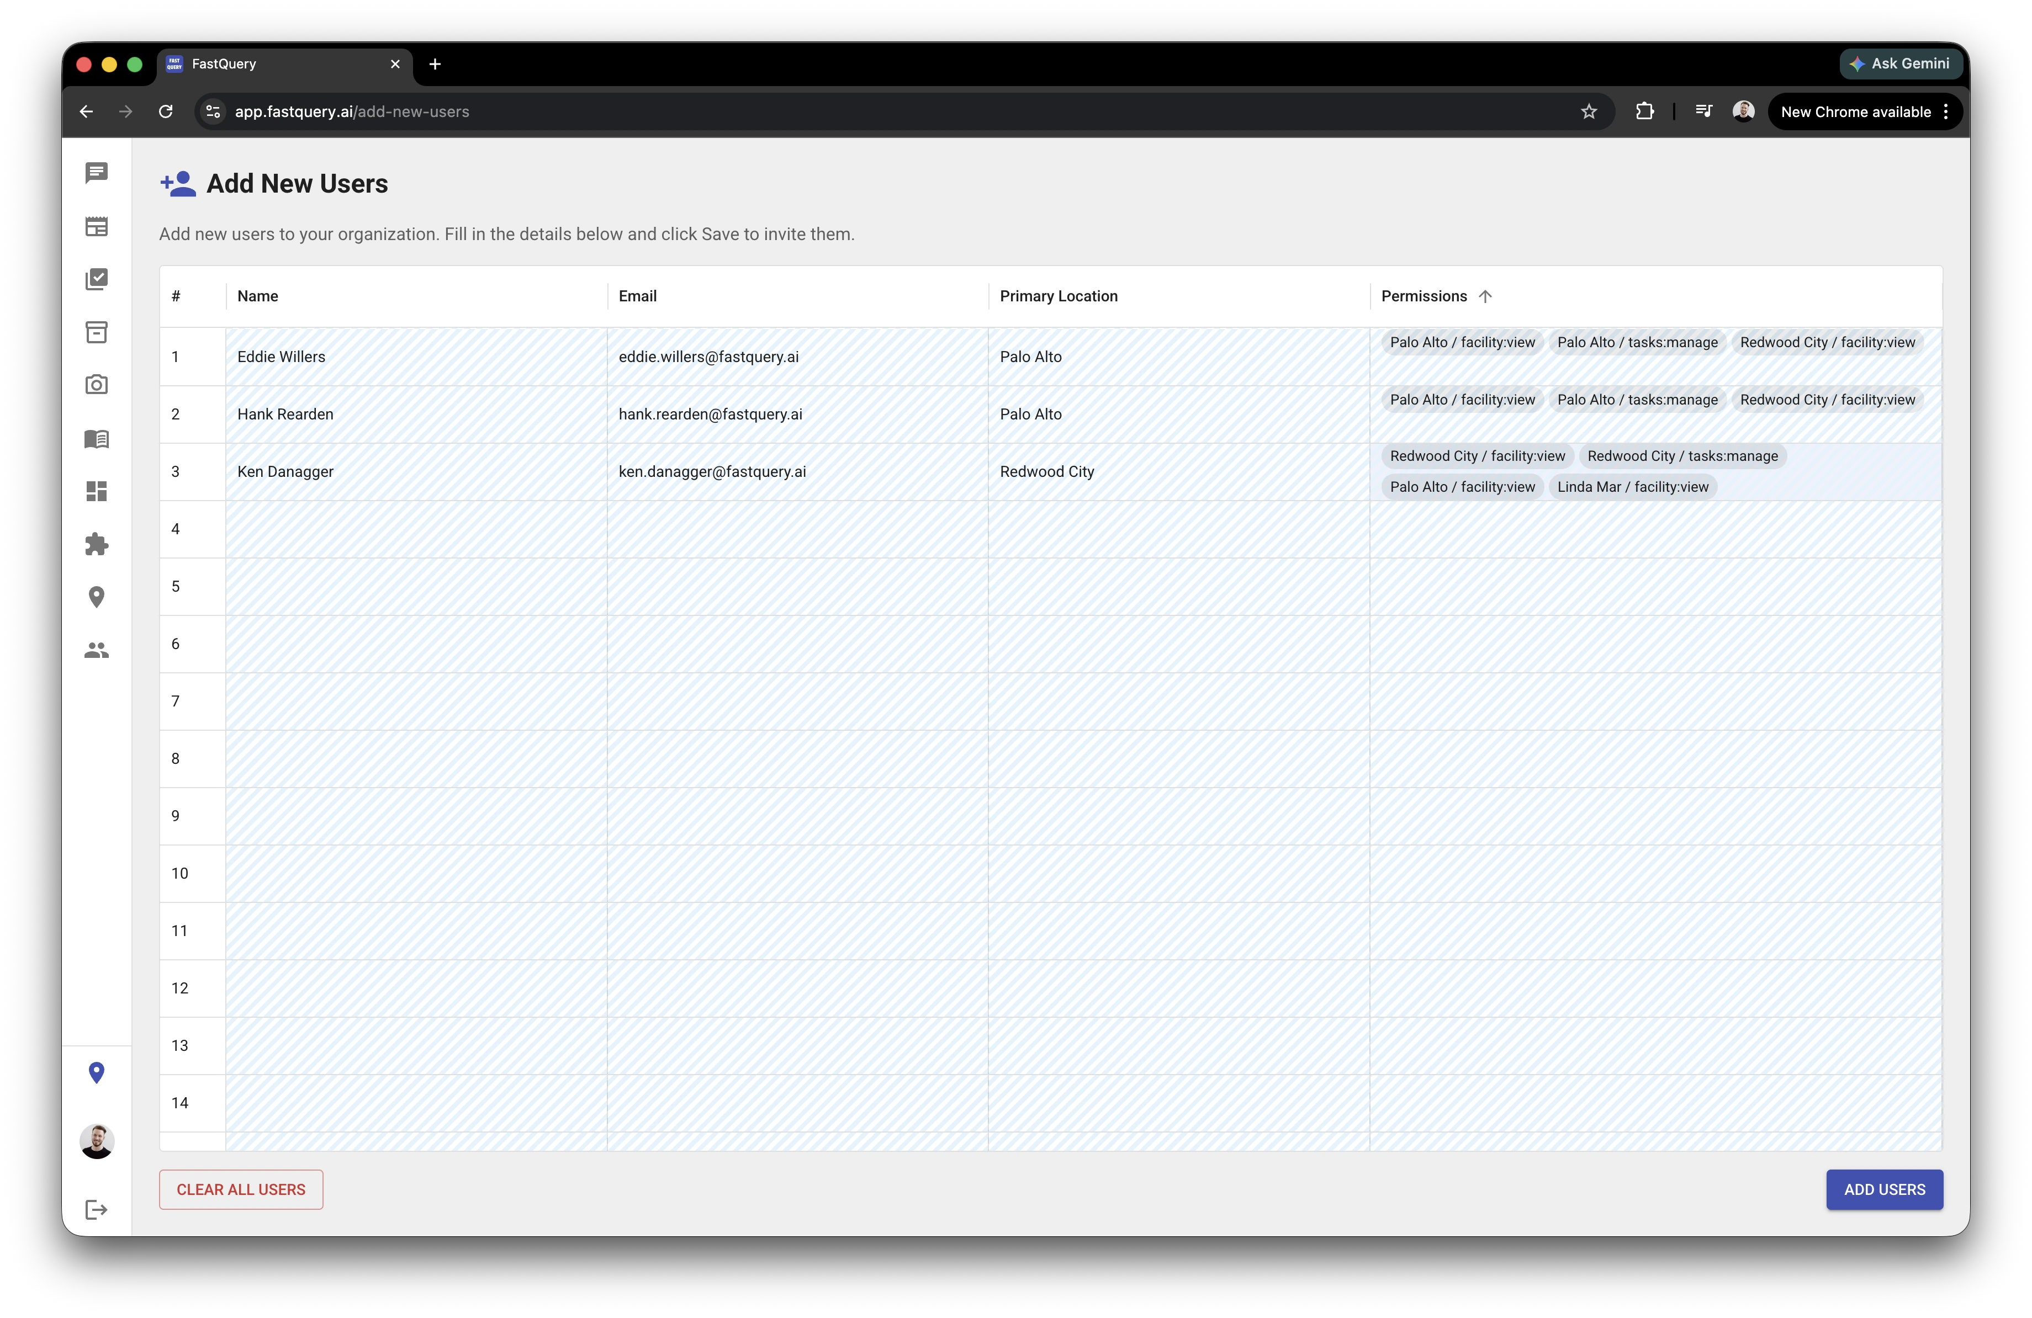Close the FastQuery tab

click(395, 64)
